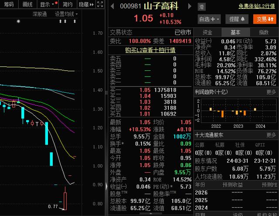Open 设置均线 moving average settings dropdown
The height and width of the screenshot is (216, 279).
point(66,14)
